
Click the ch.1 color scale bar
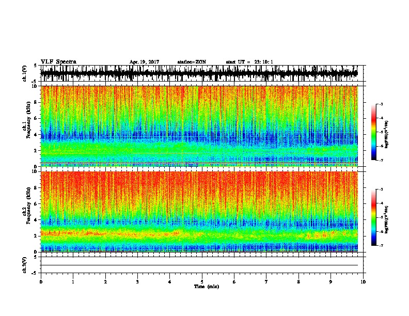click(374, 132)
